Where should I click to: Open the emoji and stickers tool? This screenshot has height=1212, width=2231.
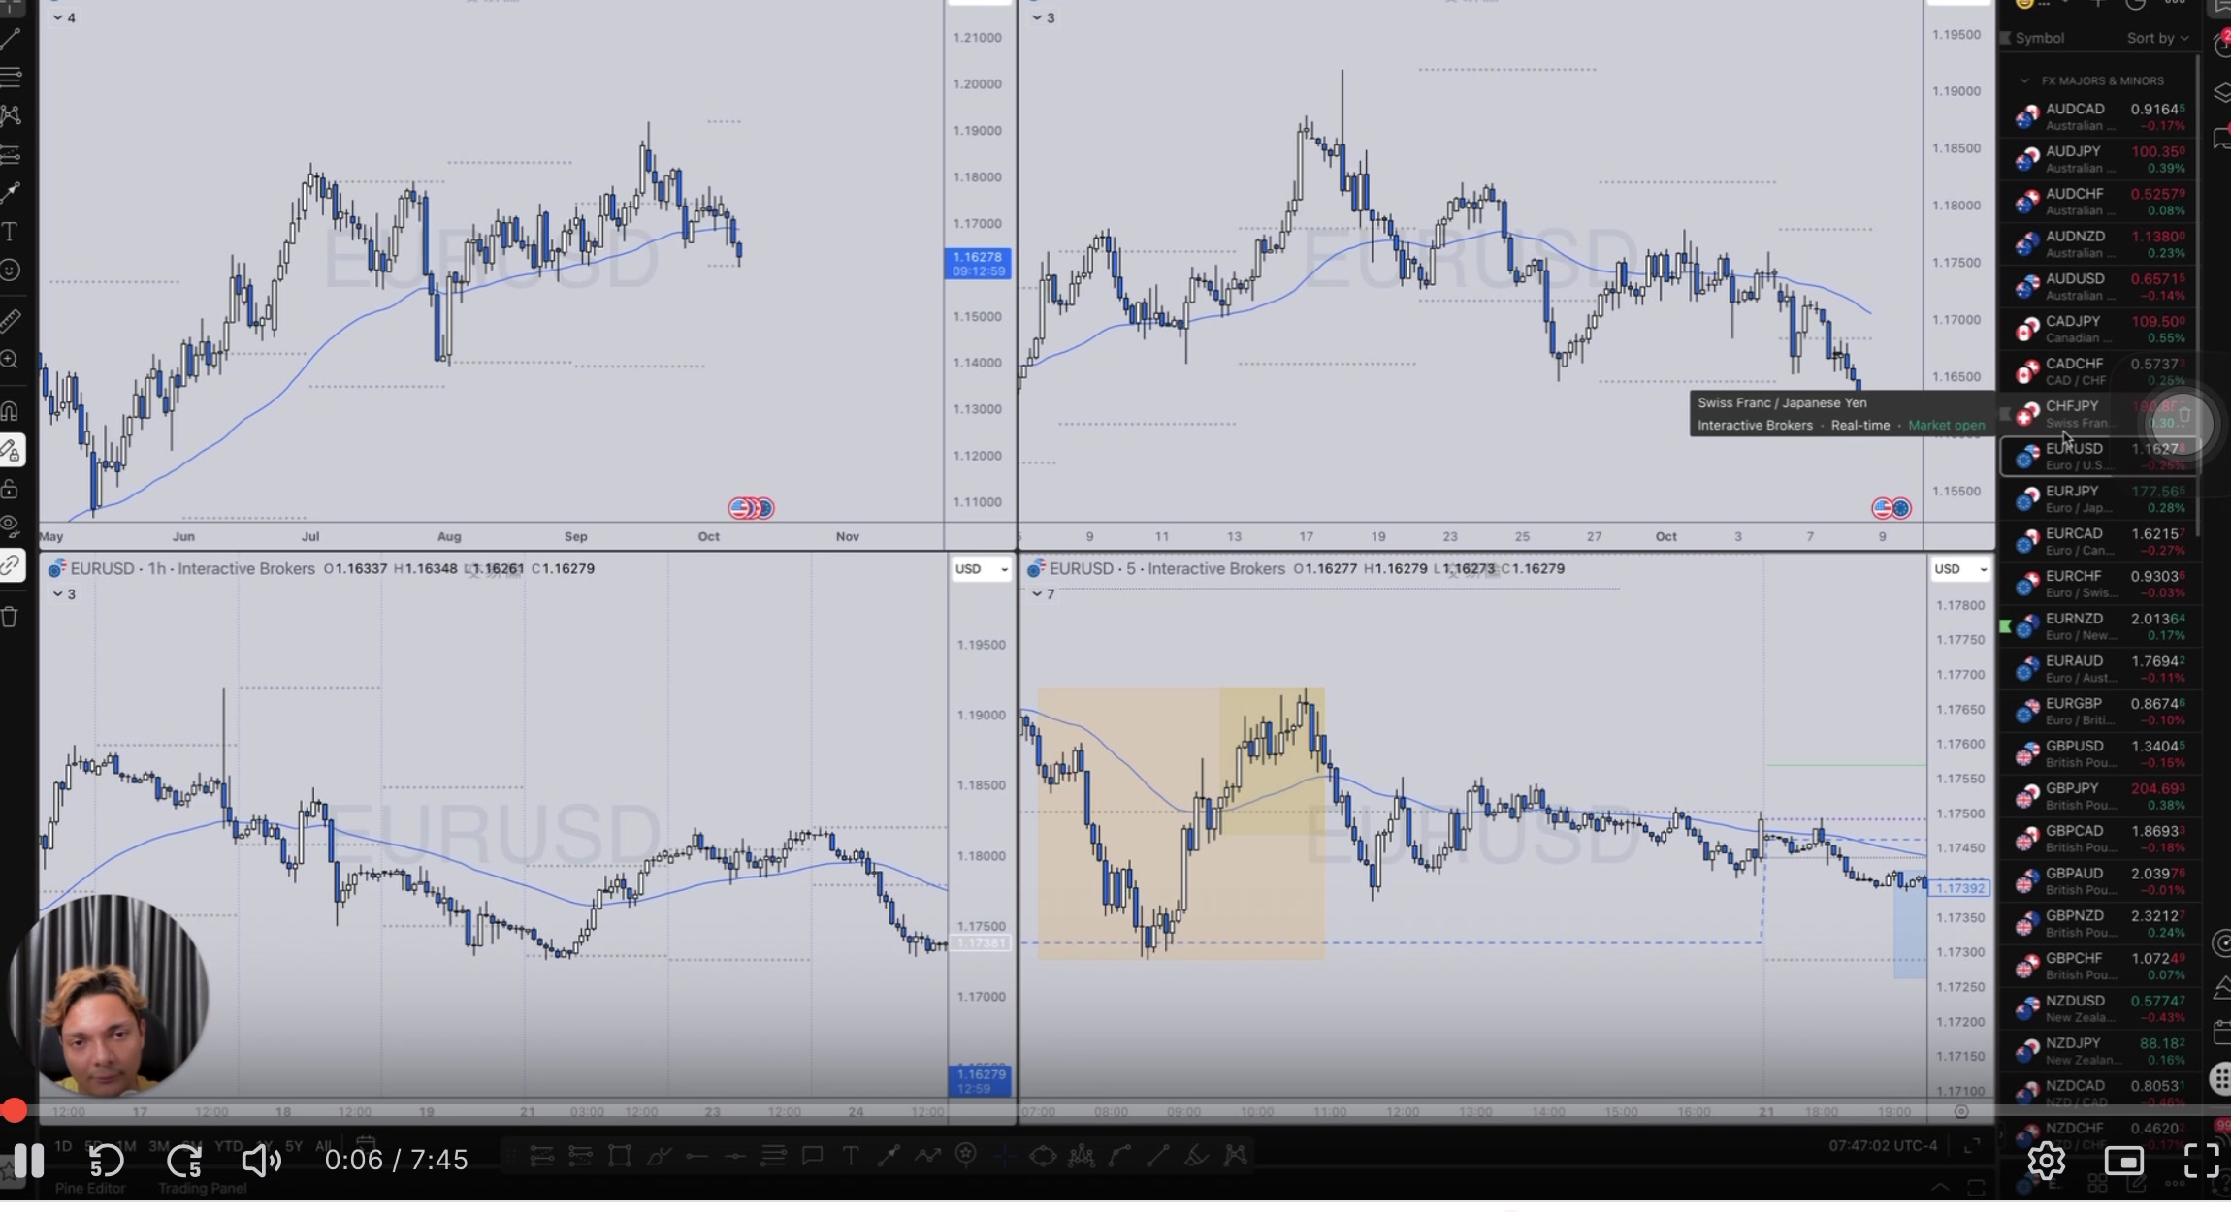click(10, 271)
